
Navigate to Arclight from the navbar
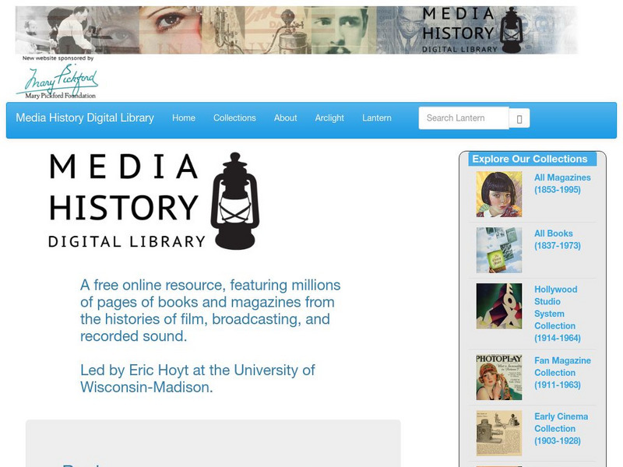click(329, 118)
